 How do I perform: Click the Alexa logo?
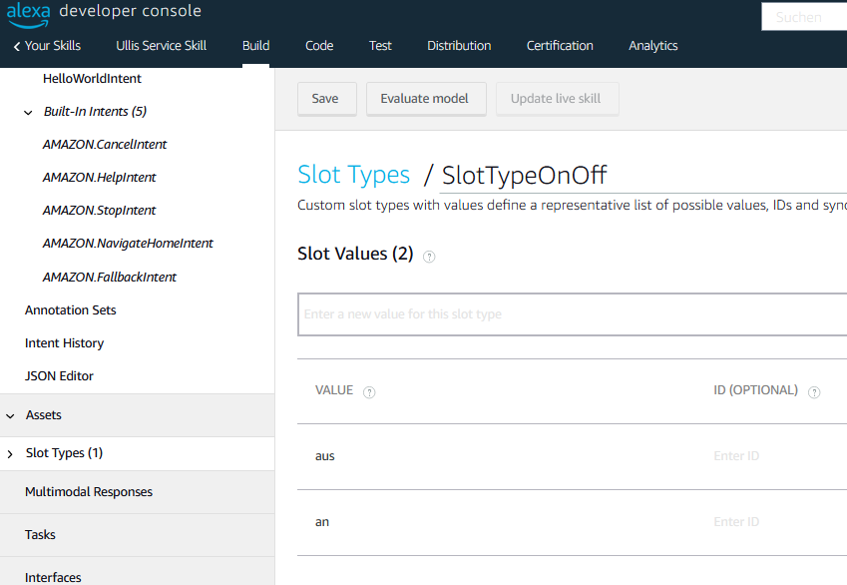(28, 15)
